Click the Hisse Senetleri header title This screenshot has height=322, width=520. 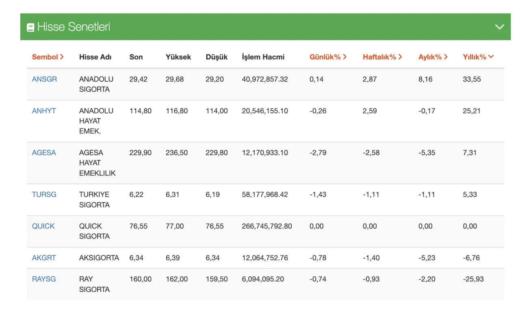click(74, 27)
